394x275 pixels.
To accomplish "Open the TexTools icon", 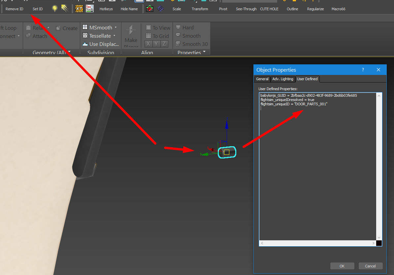I will coord(90,9).
